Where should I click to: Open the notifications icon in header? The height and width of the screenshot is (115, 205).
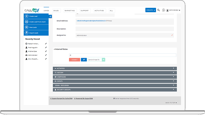[x=163, y=10]
